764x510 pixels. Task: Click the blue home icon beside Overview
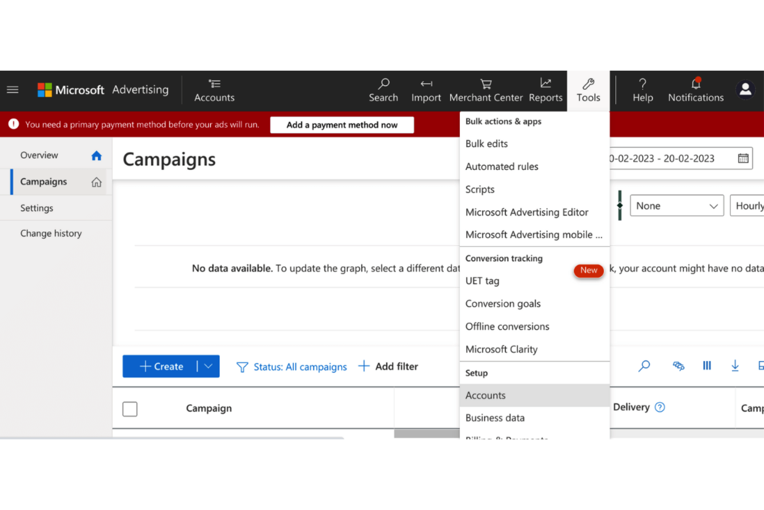pos(97,156)
